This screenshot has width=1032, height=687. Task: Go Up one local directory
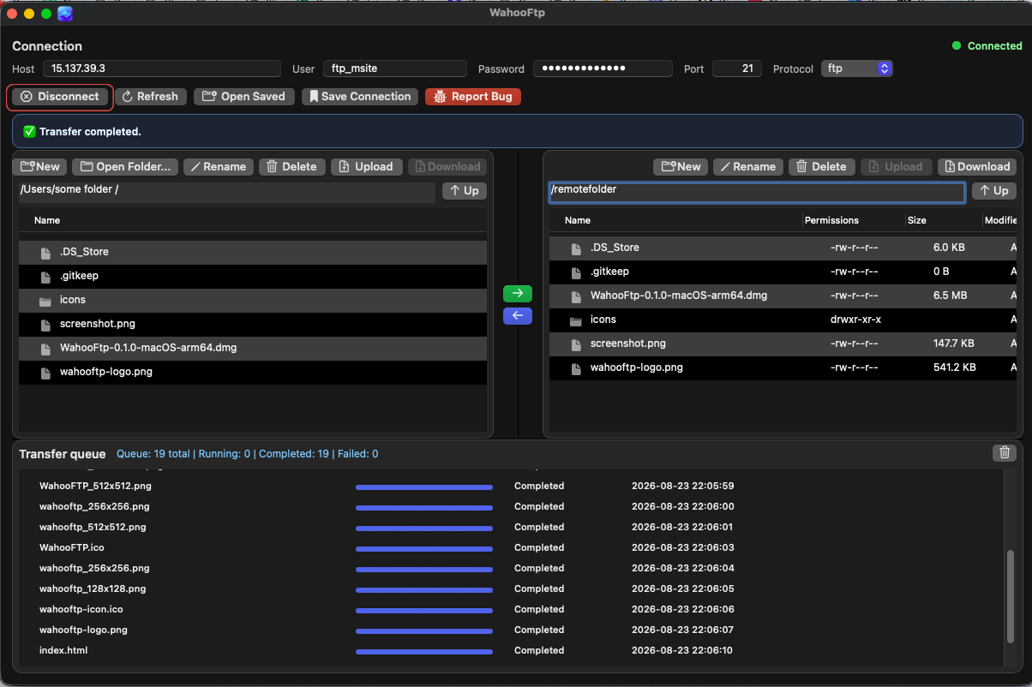click(x=465, y=191)
